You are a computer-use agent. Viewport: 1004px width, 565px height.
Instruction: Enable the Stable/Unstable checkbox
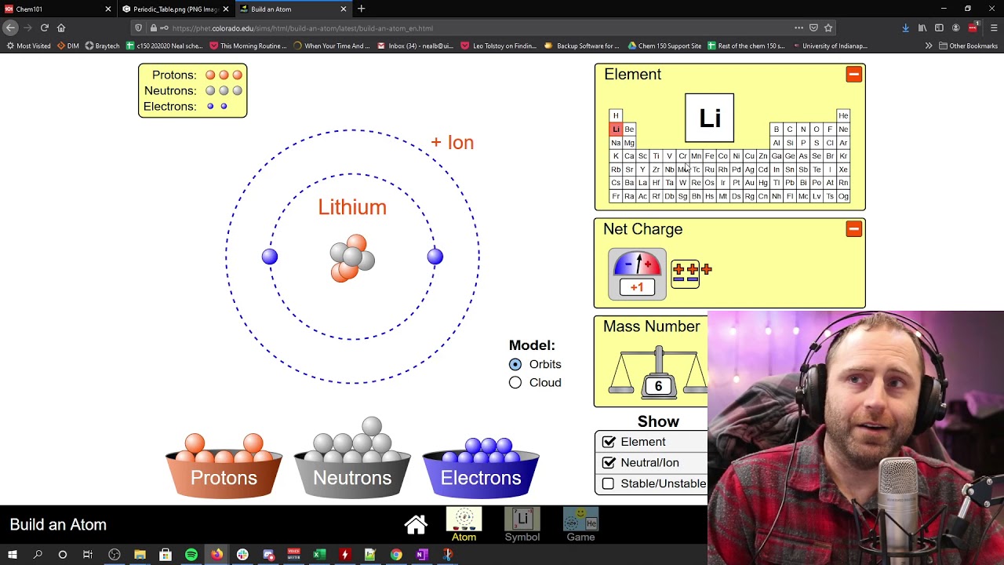tap(609, 483)
